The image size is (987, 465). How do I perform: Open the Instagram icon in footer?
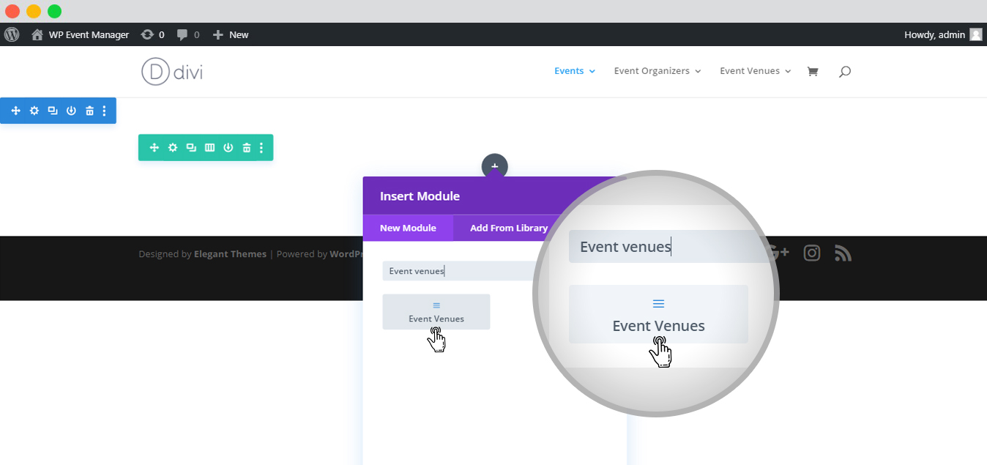click(x=811, y=253)
